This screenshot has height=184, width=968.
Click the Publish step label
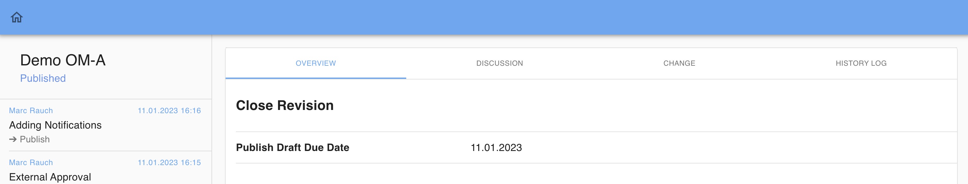point(35,139)
